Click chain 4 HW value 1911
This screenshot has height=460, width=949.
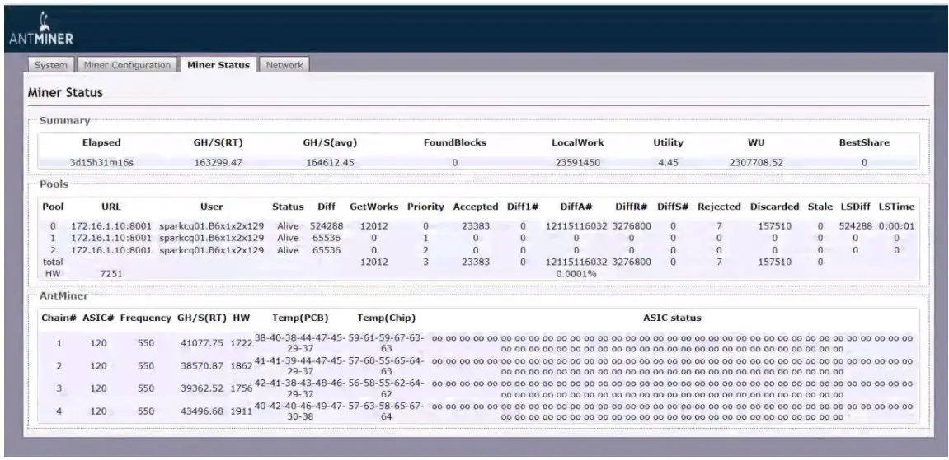pyautogui.click(x=241, y=411)
